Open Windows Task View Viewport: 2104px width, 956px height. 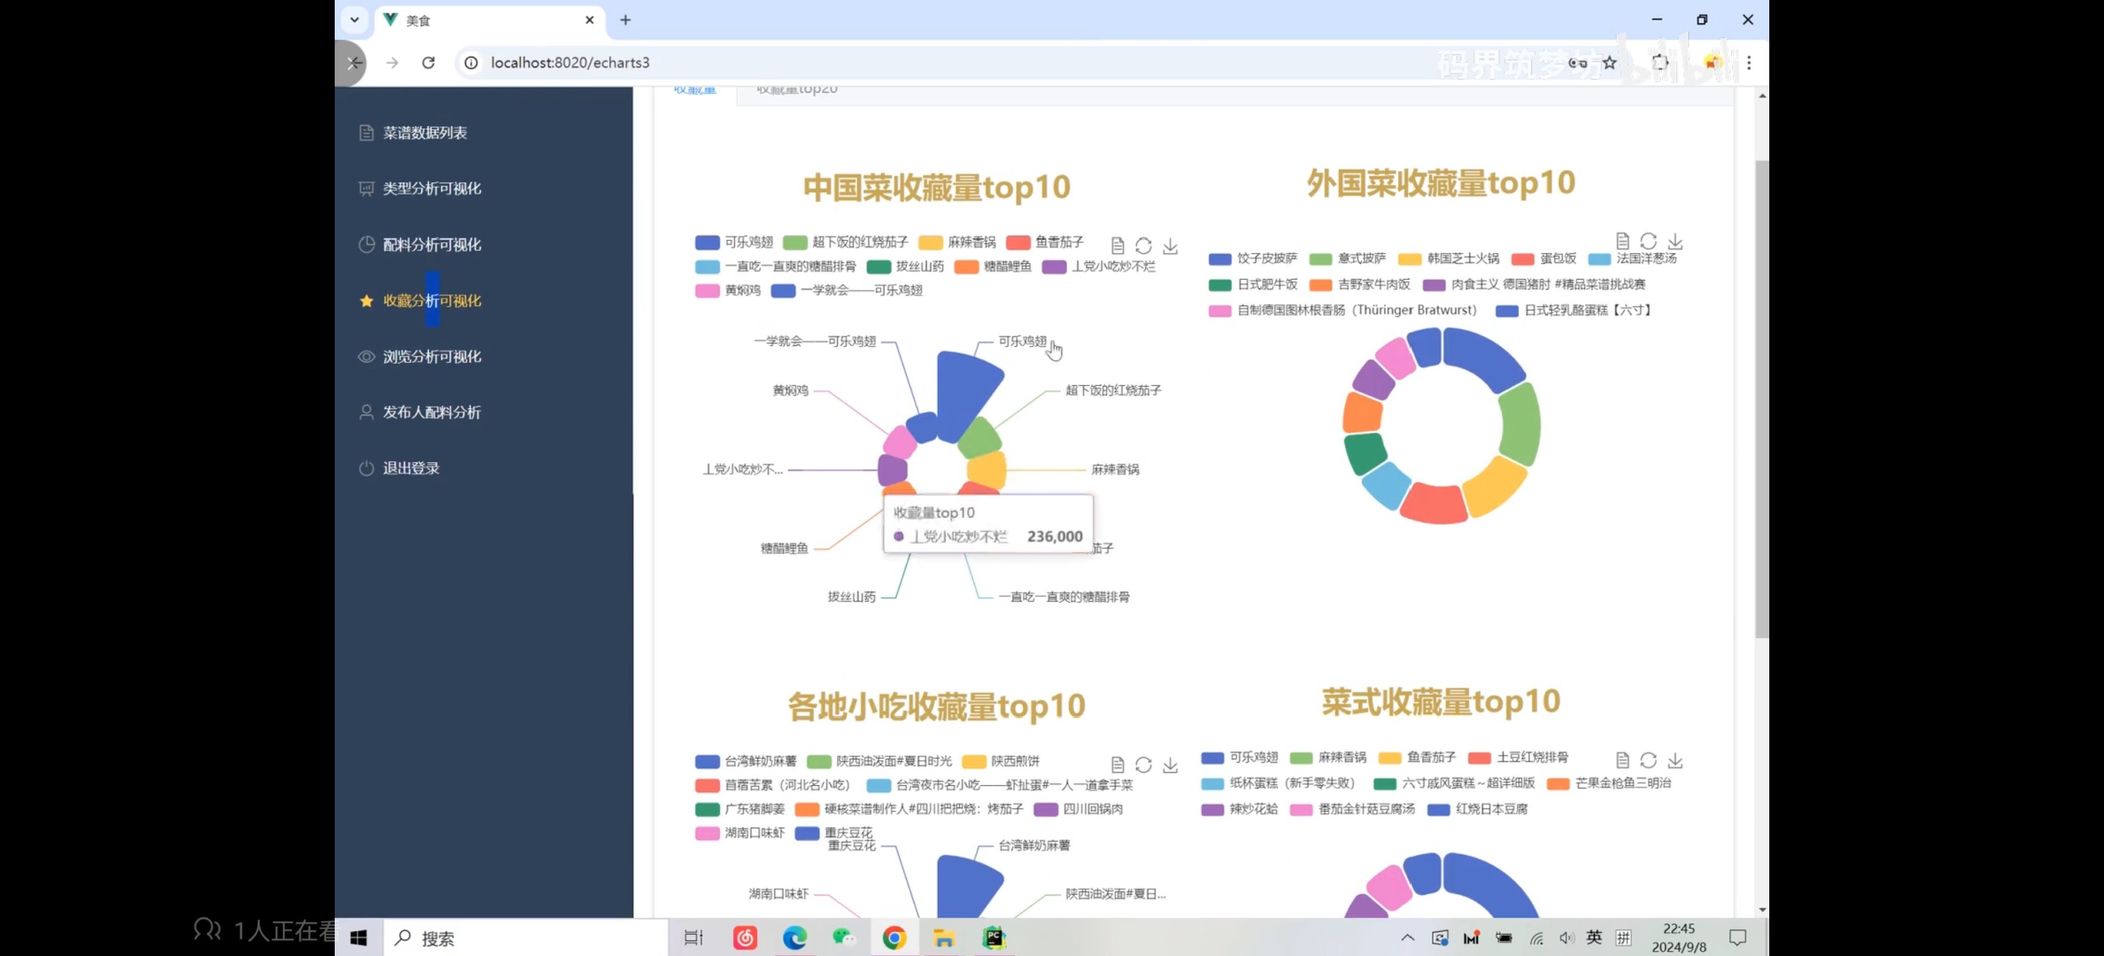(693, 937)
